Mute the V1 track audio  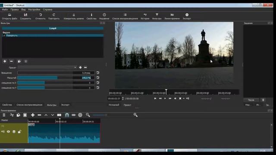[3, 131]
